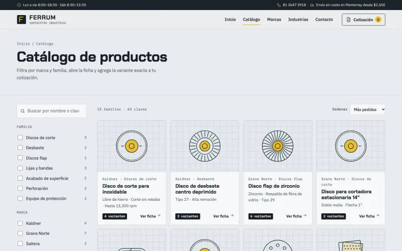
Task: Click the Catálogo breadcrumb text
Action: (45, 44)
